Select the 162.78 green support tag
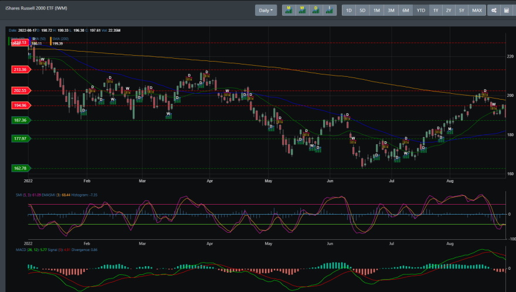Viewport: 516px width, 292px height. coord(21,168)
